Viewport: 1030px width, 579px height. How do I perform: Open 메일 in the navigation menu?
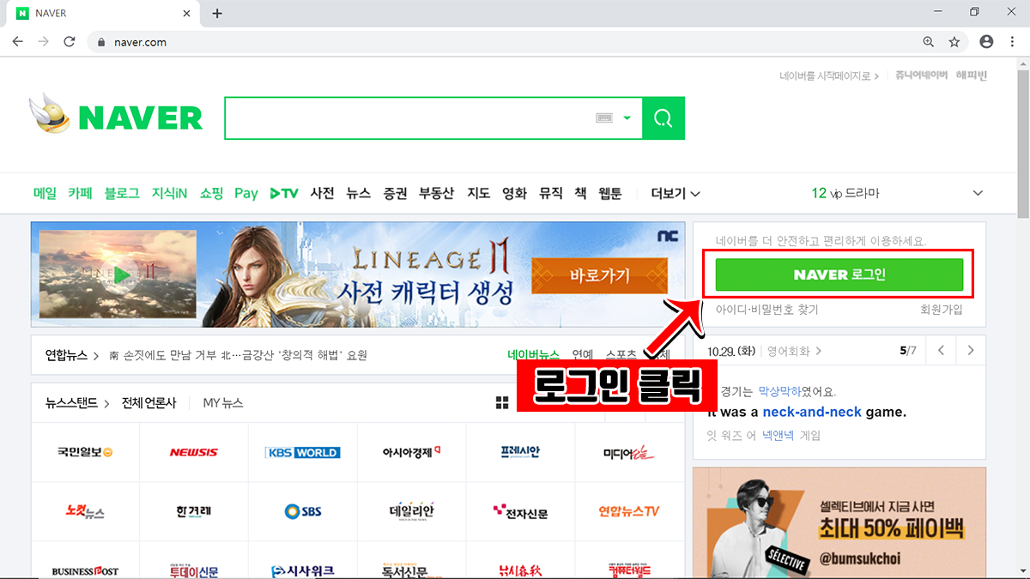point(45,193)
